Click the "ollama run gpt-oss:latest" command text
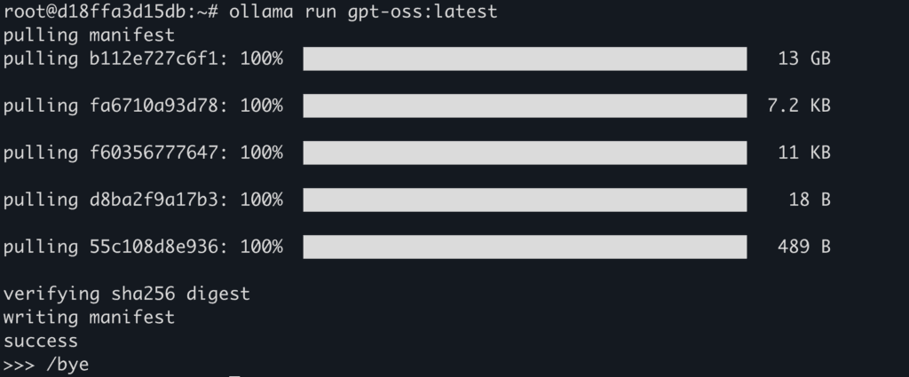This screenshot has height=377, width=909. [x=363, y=12]
